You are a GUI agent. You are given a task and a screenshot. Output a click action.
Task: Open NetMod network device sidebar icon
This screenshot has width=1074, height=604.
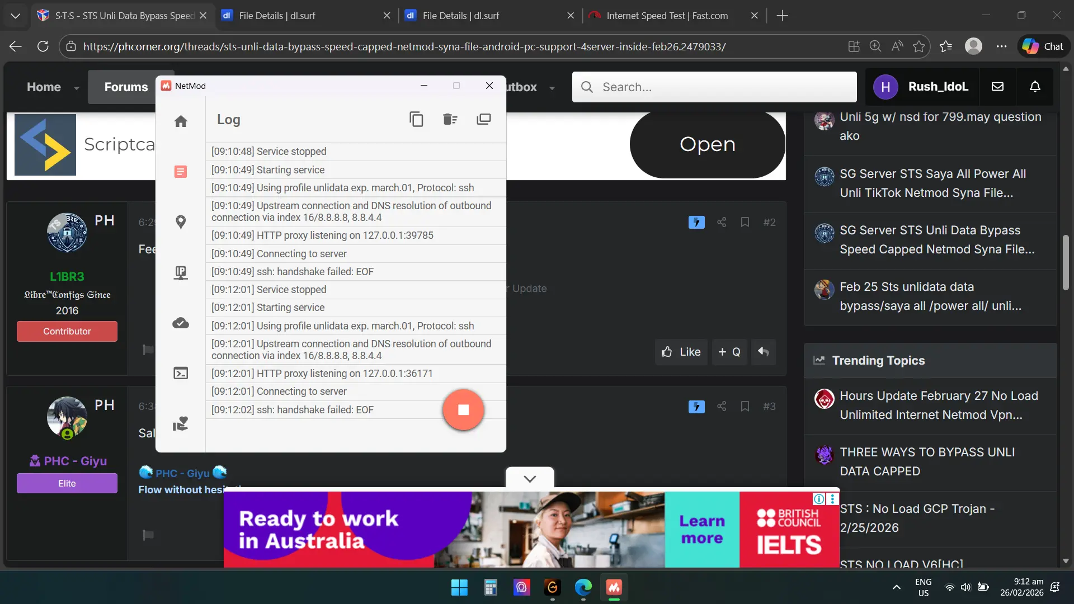(x=180, y=272)
